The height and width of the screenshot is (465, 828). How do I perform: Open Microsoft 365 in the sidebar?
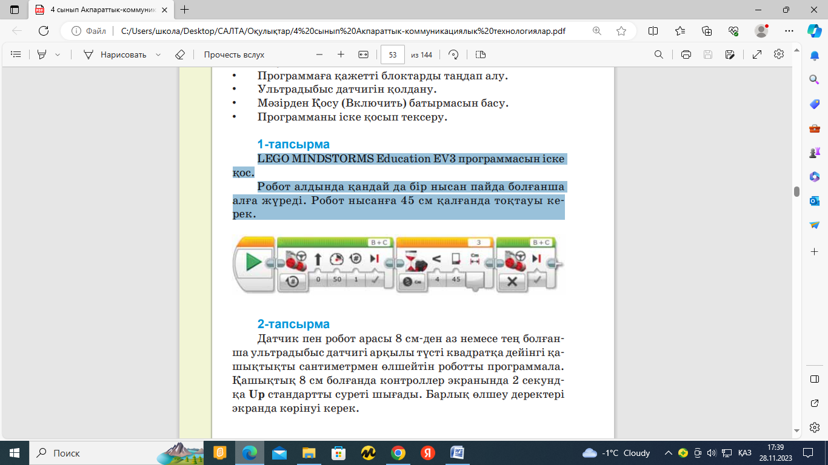coord(815,177)
